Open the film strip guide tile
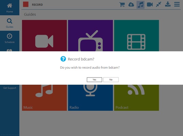The width and height of the screenshot is (183, 136). tap(136, 36)
